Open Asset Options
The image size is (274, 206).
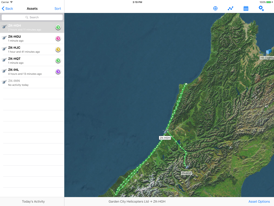coord(259,202)
